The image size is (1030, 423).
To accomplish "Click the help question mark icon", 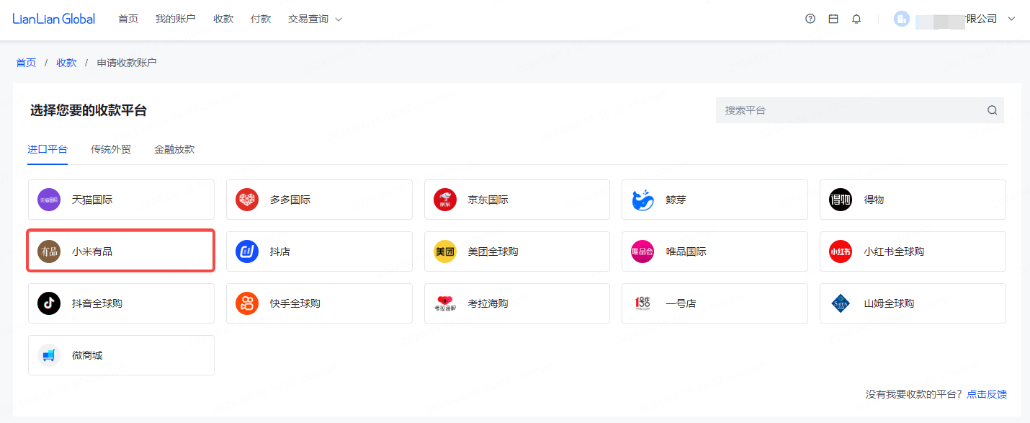I will (x=810, y=19).
